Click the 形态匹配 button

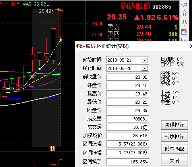[175, 149]
